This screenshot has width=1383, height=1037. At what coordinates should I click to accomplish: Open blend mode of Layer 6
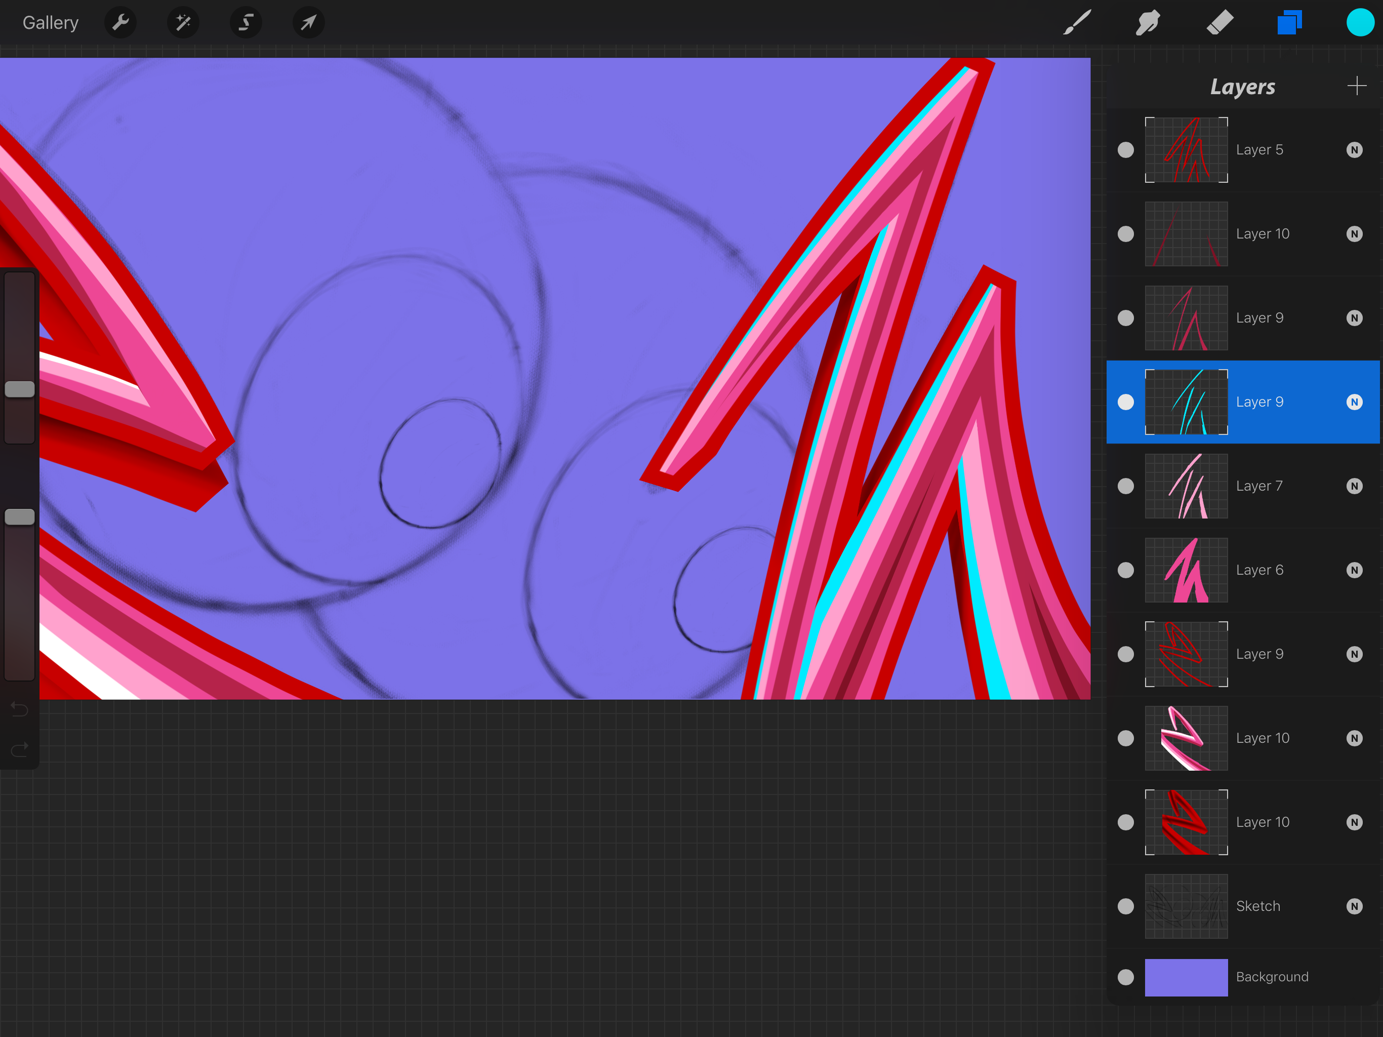click(1354, 571)
